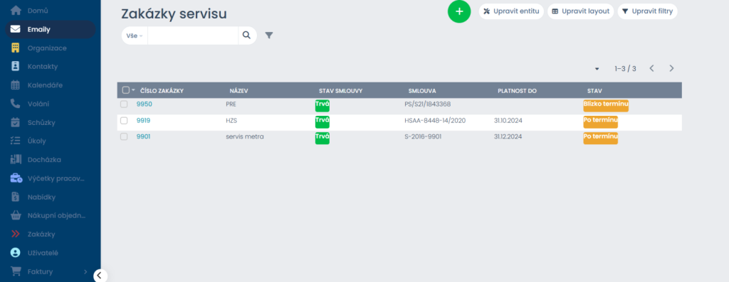Tick the checkbox for order 9950

click(x=124, y=104)
